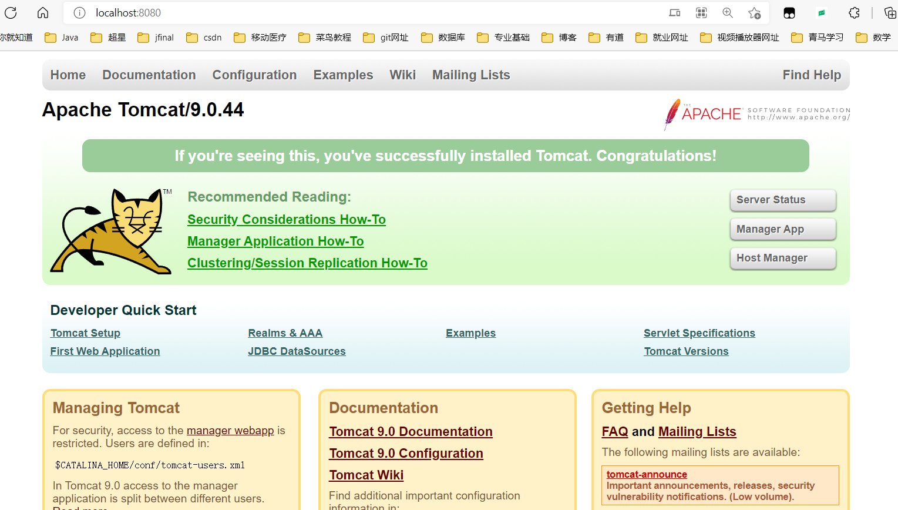Open the 视频播放器网址 bookmarks folder
This screenshot has width=898, height=510.
[x=740, y=38]
